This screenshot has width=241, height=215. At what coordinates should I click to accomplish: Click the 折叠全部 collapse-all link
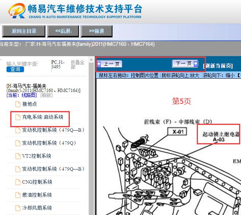click(x=77, y=65)
